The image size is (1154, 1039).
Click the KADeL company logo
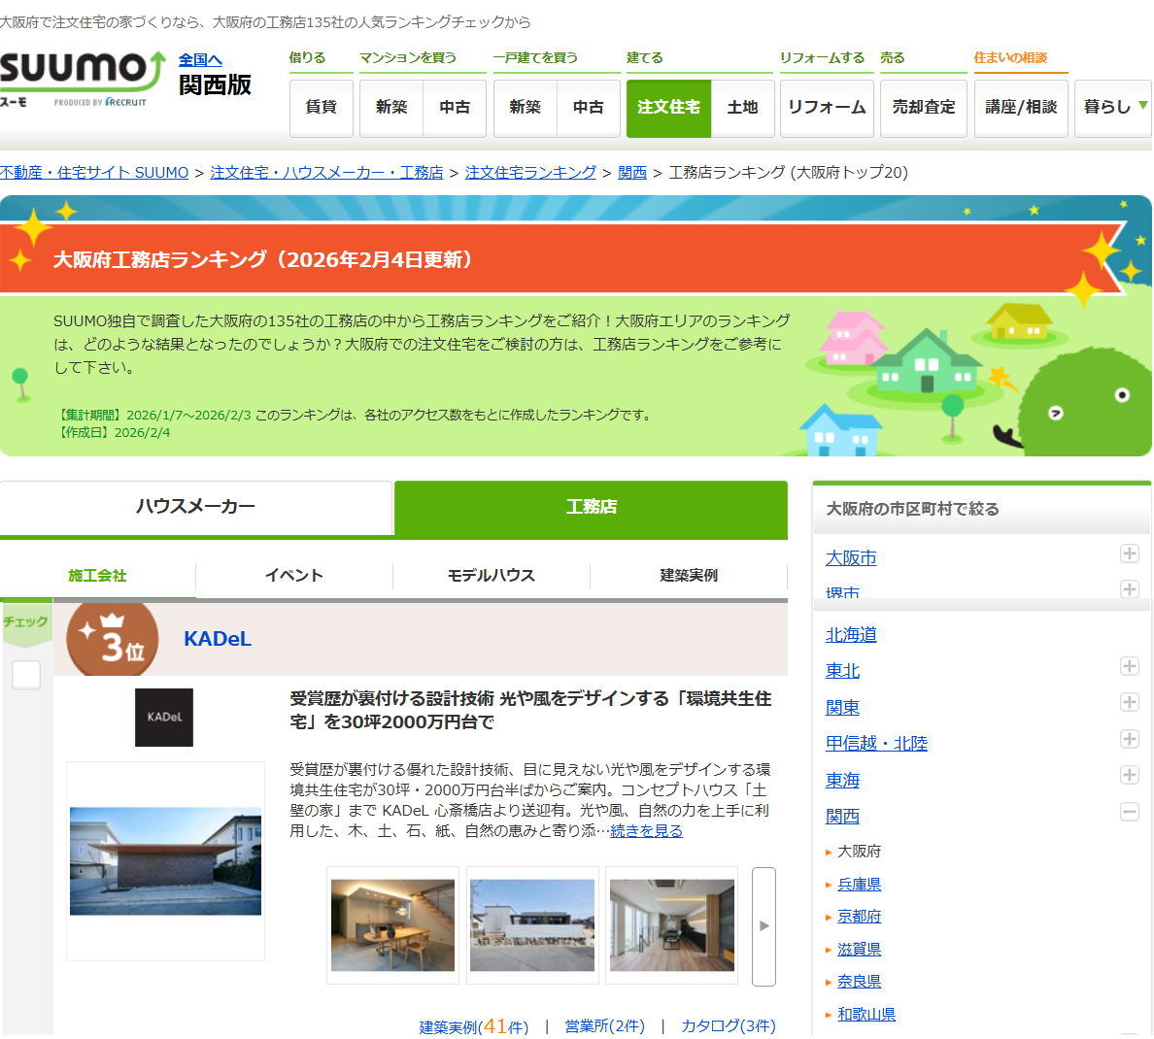[164, 718]
